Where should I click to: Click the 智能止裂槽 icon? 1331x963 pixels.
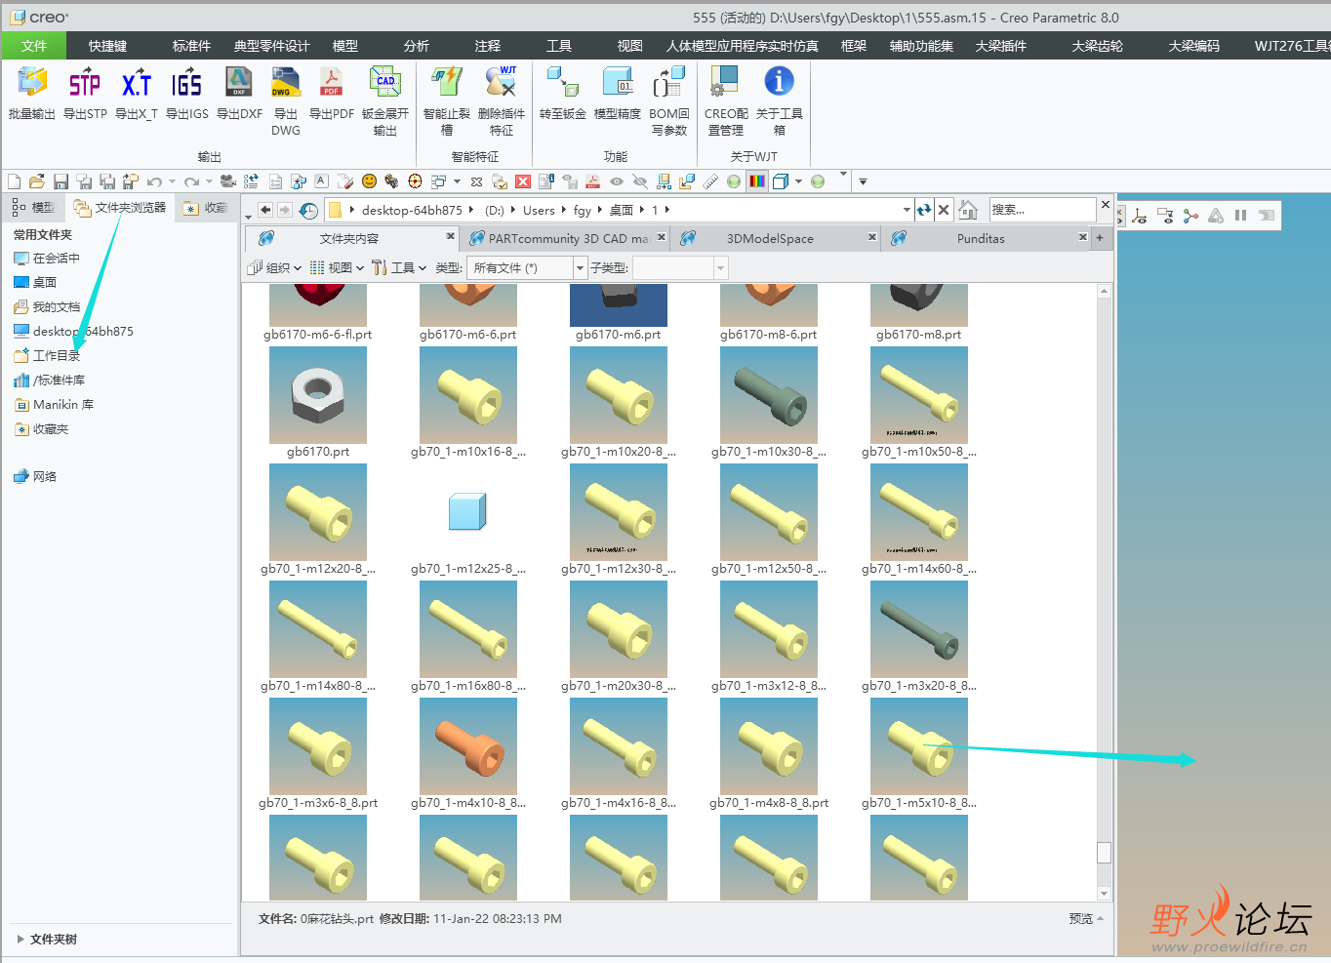447,82
